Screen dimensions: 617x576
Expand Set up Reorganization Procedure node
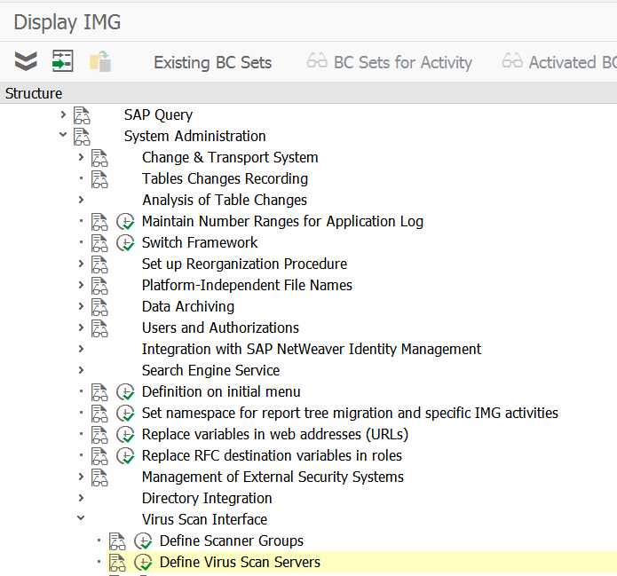point(82,264)
